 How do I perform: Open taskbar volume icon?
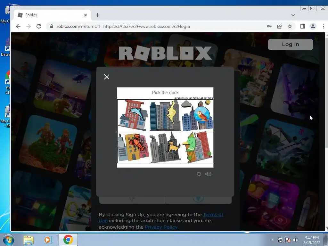click(x=296, y=240)
